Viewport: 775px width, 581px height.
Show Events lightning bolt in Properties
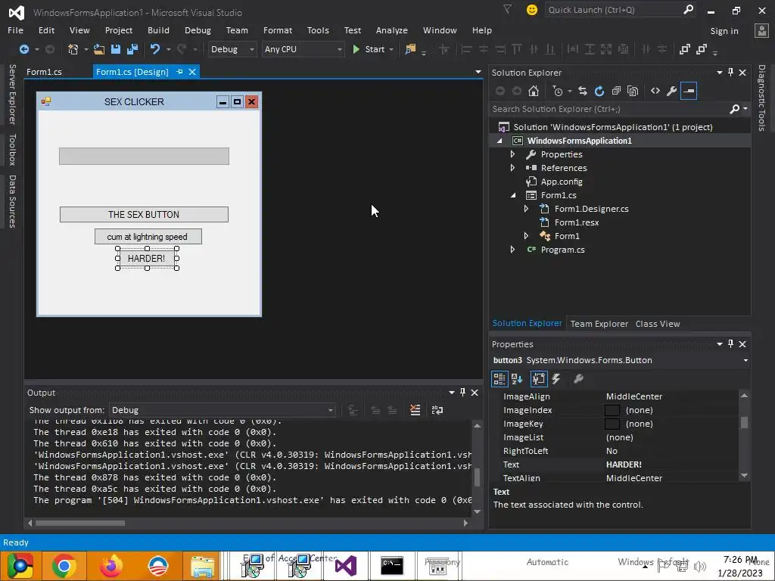[556, 379]
